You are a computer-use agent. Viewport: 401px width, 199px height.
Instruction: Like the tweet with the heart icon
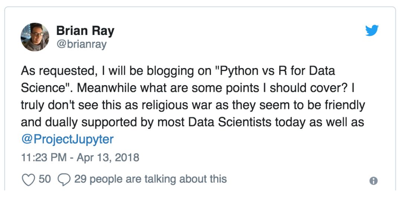pyautogui.click(x=28, y=180)
